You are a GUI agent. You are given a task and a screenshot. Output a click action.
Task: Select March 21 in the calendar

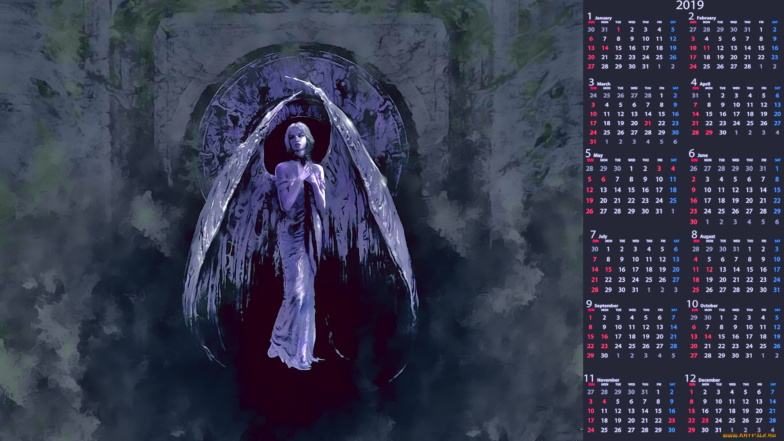click(x=648, y=123)
